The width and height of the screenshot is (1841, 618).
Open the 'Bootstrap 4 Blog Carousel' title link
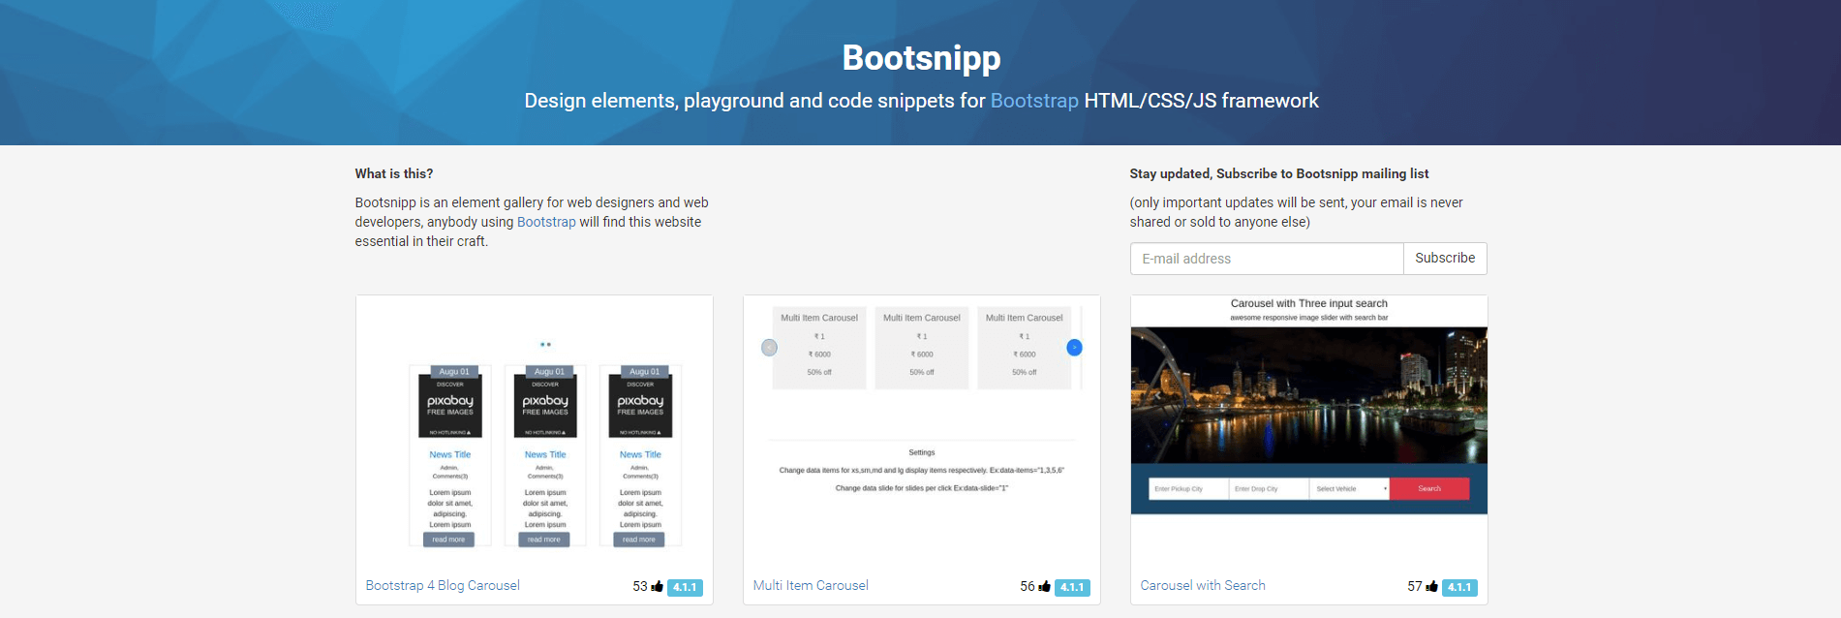tap(443, 585)
